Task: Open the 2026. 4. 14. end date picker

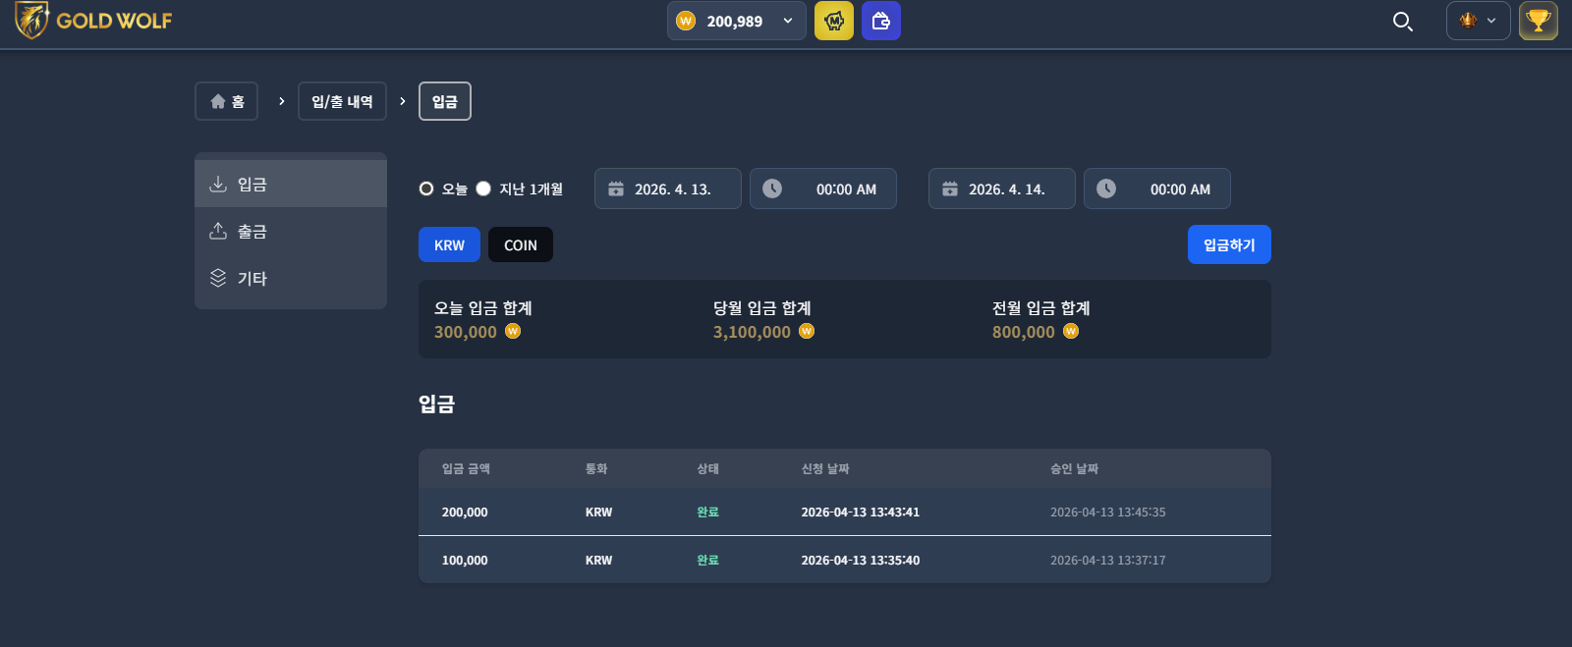Action: click(x=1002, y=189)
